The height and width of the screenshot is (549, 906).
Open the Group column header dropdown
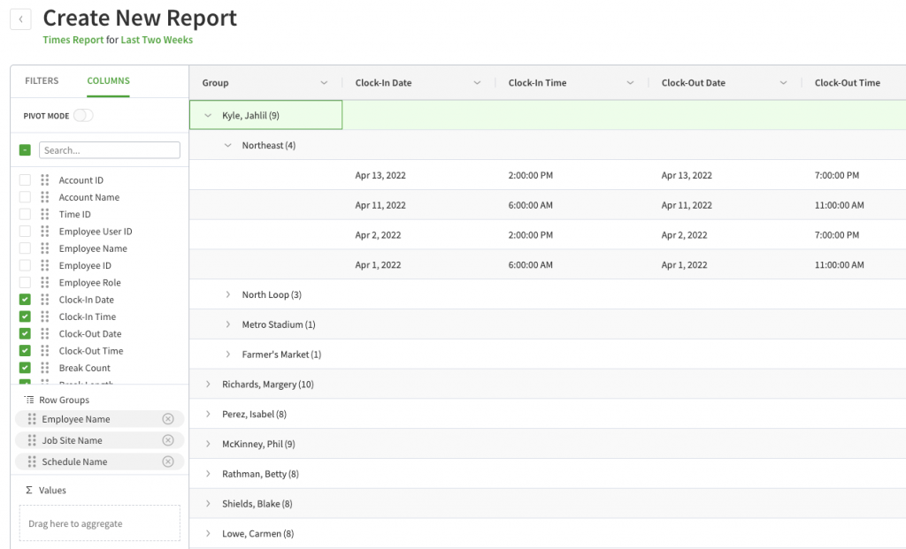[x=323, y=81]
